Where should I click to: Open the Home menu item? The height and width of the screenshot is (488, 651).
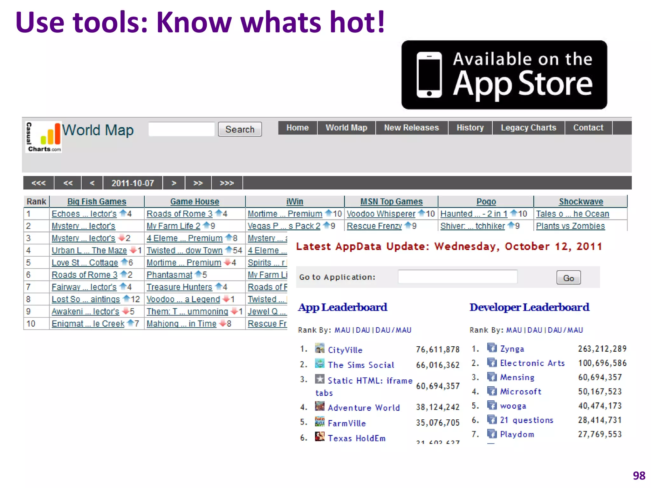[x=298, y=128]
